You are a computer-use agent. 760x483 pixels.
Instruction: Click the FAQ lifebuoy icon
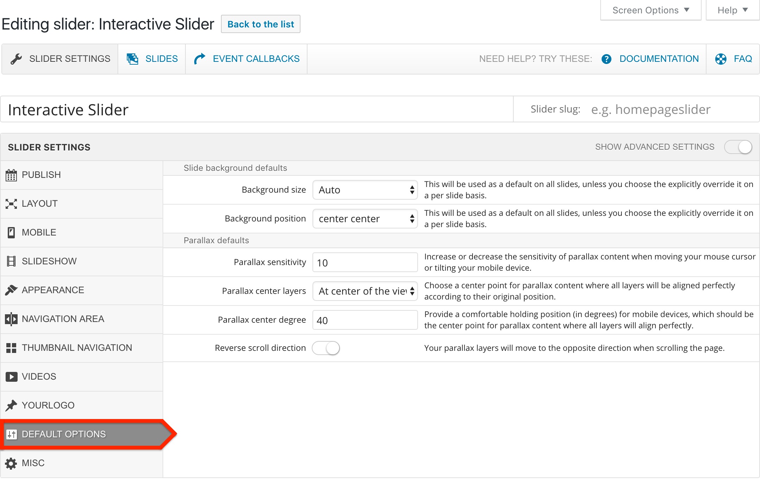pyautogui.click(x=721, y=59)
